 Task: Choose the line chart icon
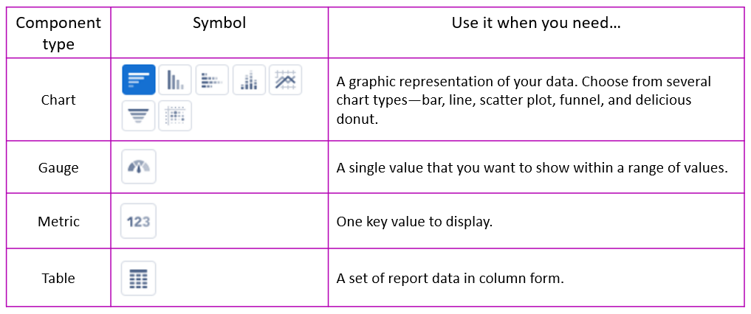286,80
